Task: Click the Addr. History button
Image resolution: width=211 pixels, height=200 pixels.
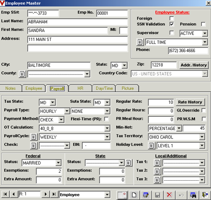Action: coord(194,65)
